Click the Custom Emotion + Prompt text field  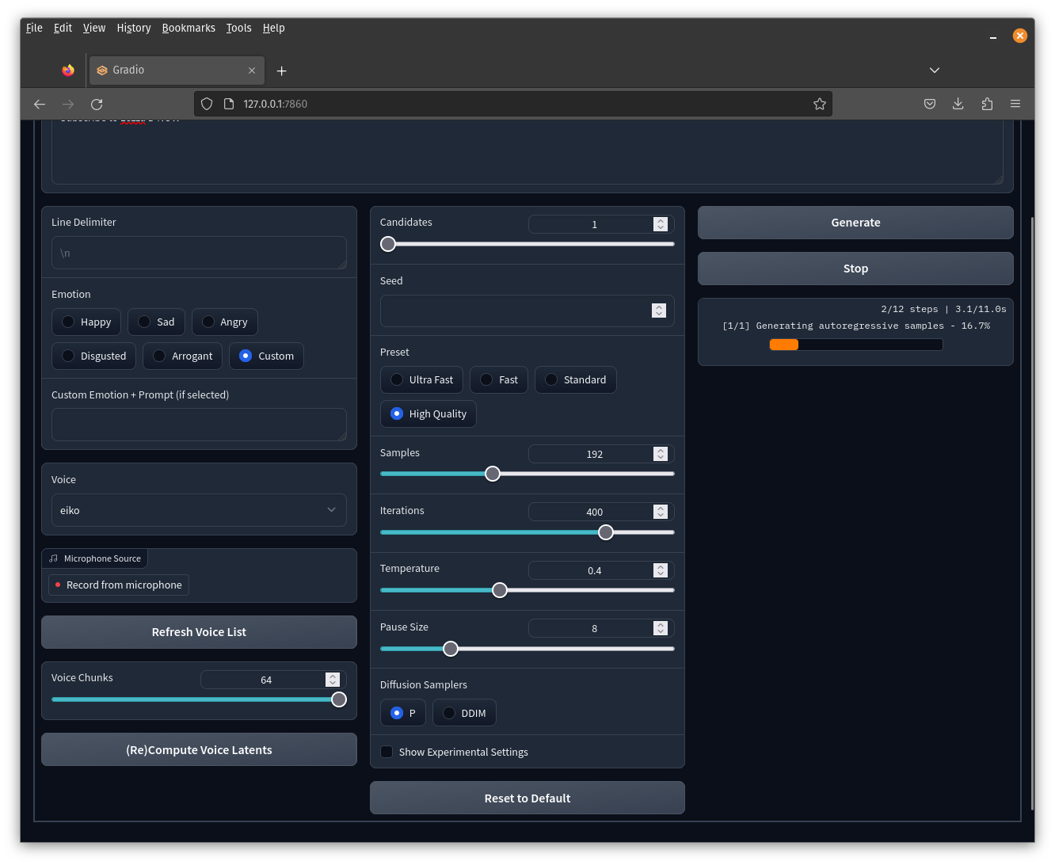pyautogui.click(x=199, y=425)
